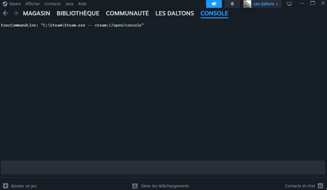This screenshot has height=190, width=327.
Task: Switch to Big Picture mode monitor icon
Action: click(289, 4)
